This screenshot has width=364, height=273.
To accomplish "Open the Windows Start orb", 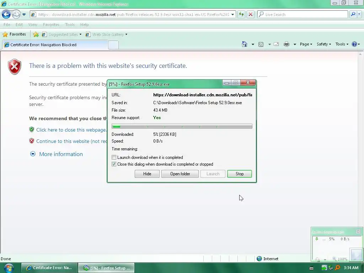I will click(9, 268).
